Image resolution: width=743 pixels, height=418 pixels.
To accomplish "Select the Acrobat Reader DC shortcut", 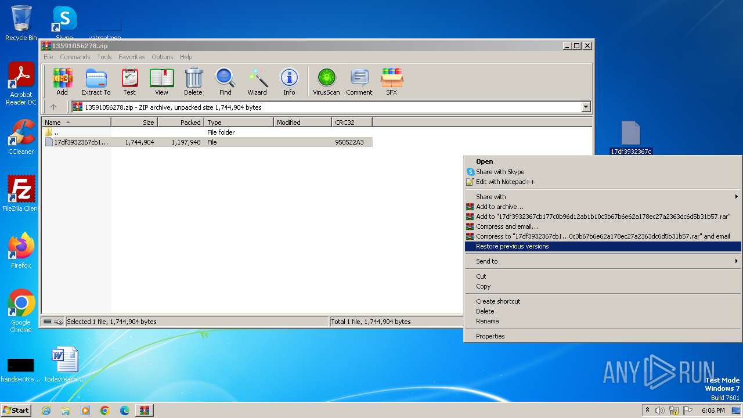I will click(x=21, y=84).
